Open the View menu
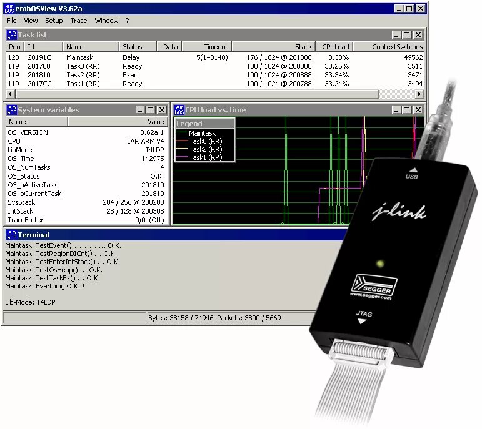This screenshot has height=429, width=482. [x=31, y=21]
